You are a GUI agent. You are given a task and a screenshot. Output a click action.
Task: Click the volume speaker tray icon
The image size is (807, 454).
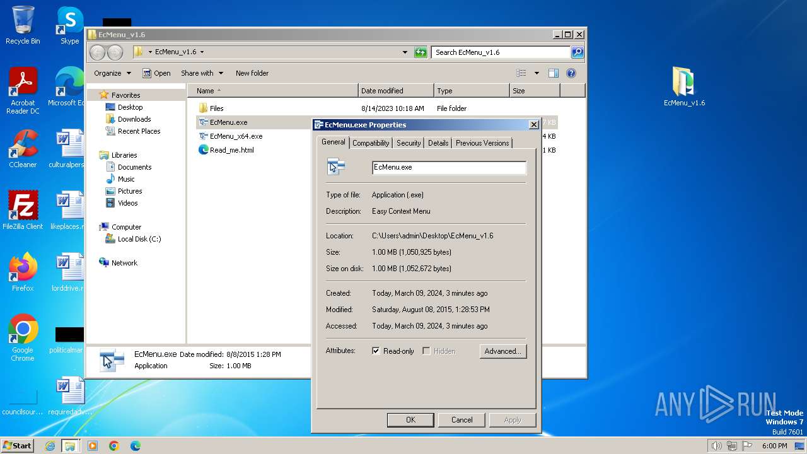(716, 446)
